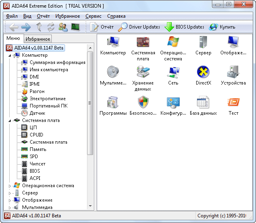
Task: Click the tree scrollbar down arrow
Action: pos(90,206)
